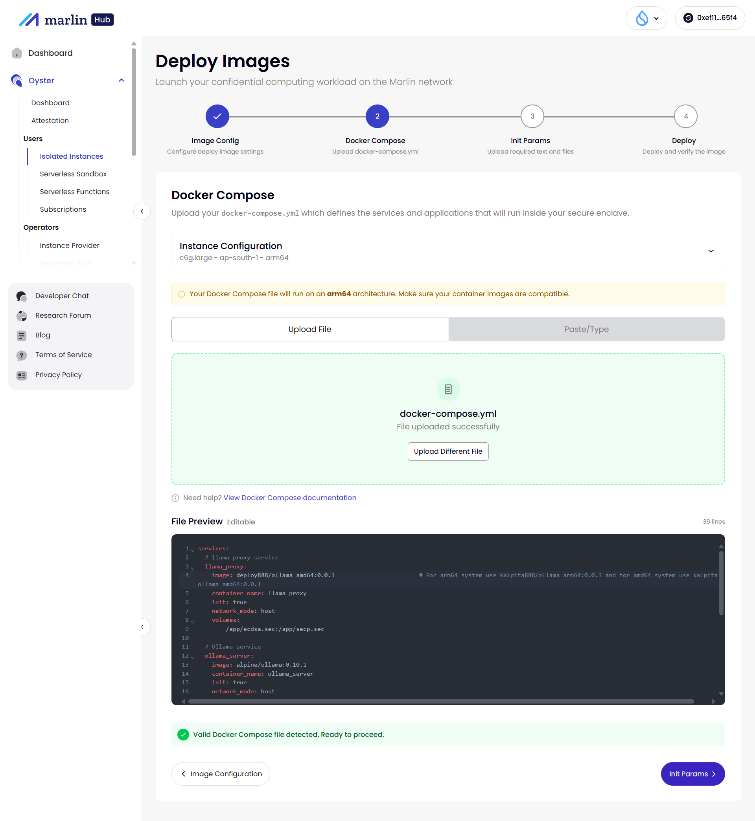The height and width of the screenshot is (821, 755).
Task: Switch to the Paste/Type tab
Action: (x=586, y=329)
